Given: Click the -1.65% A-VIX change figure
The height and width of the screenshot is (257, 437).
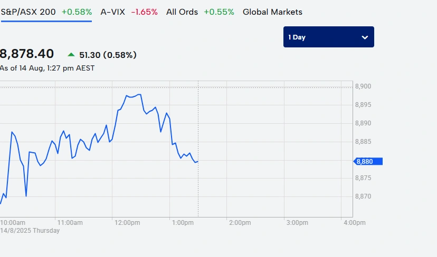Looking at the screenshot, I should [144, 12].
